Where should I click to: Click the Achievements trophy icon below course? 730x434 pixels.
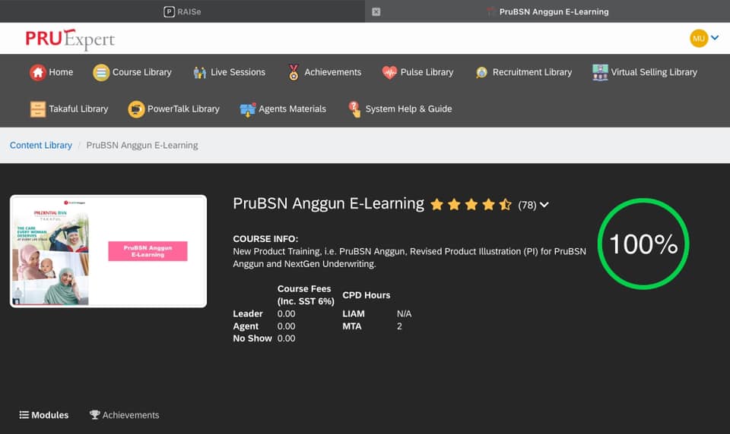[x=94, y=414]
